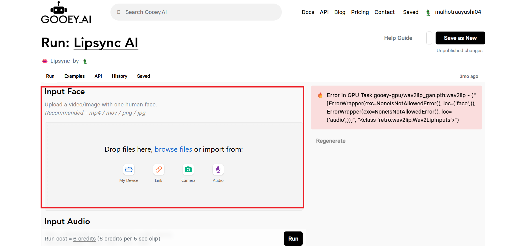Select the Audio microphone import icon

(218, 170)
